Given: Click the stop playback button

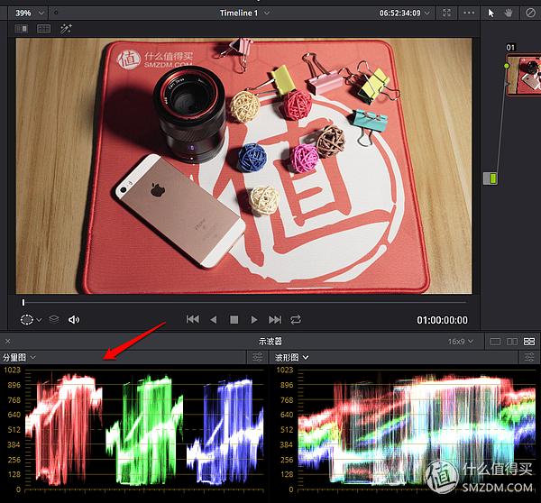Looking at the screenshot, I should pos(234,320).
